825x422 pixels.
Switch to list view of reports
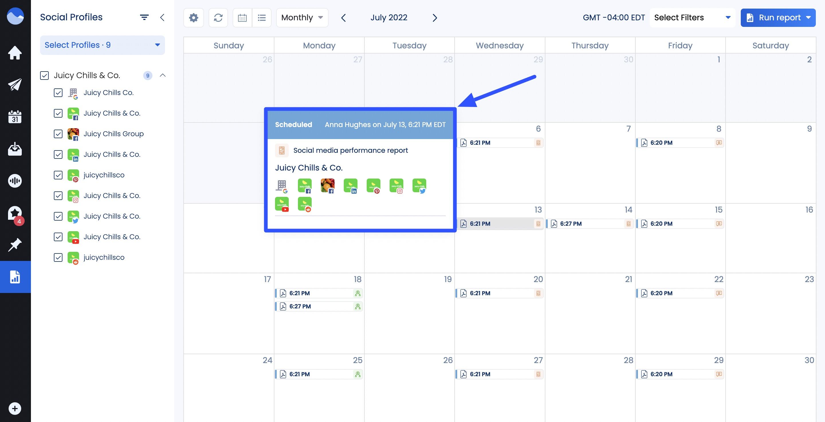(x=262, y=18)
